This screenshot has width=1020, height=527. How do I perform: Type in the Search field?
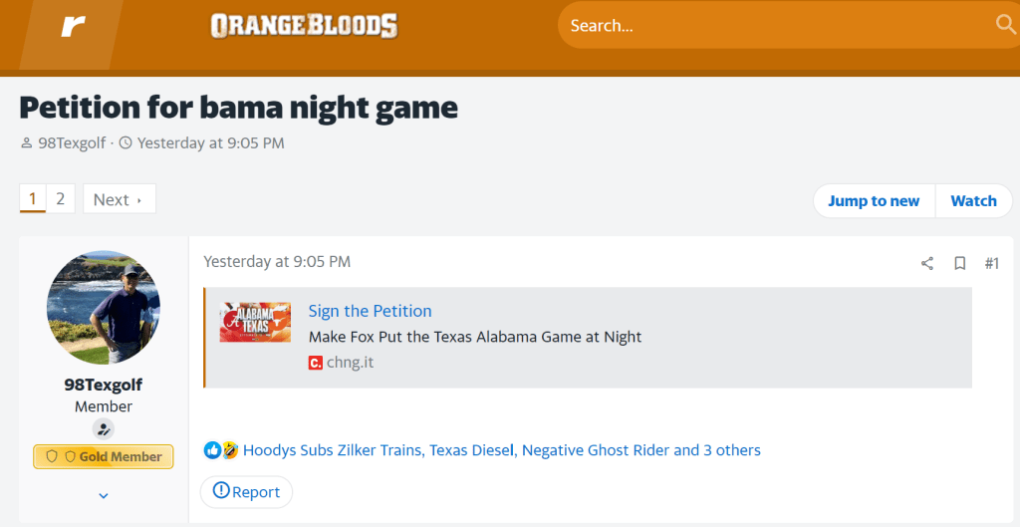tap(777, 26)
